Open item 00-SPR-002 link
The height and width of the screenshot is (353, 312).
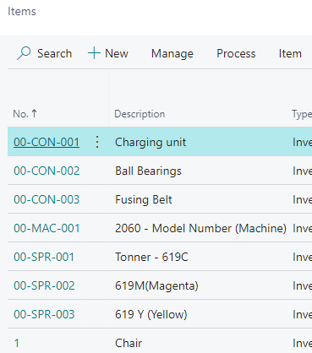[x=44, y=285]
